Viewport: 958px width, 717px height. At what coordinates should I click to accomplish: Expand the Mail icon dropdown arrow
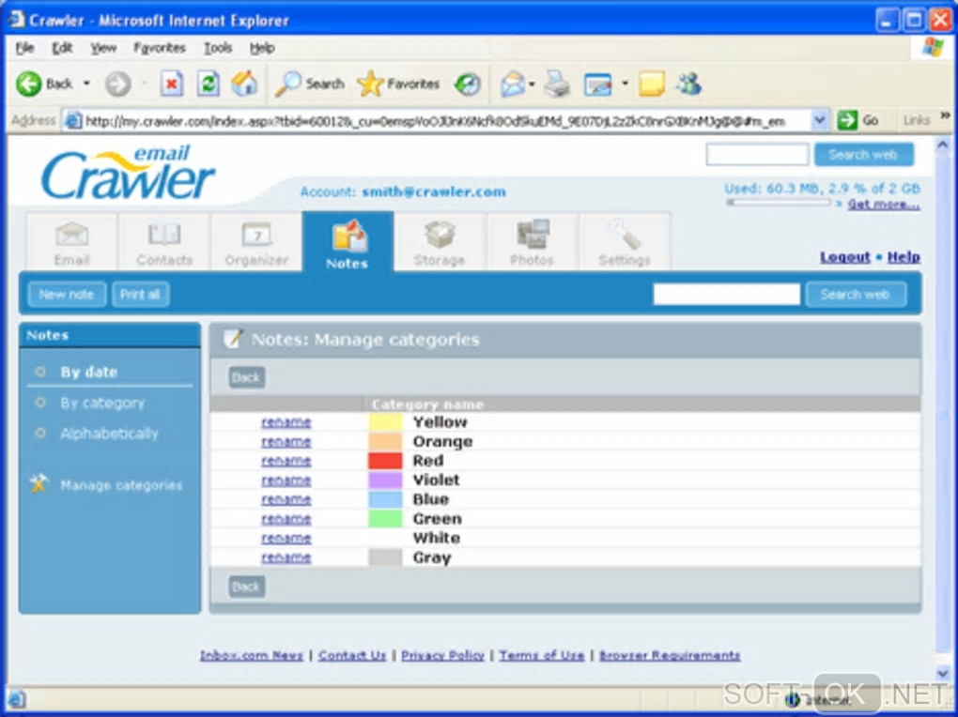coord(532,84)
